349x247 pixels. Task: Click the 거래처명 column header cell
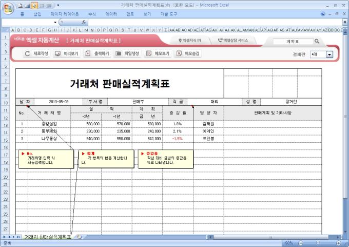click(x=49, y=113)
